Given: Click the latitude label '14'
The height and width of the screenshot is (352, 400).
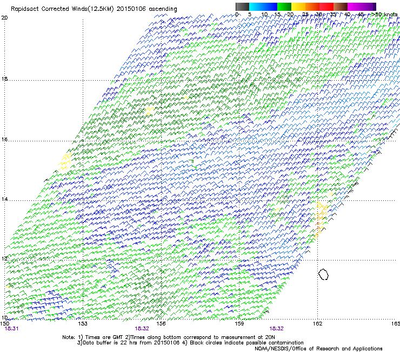Looking at the screenshot, I should pyautogui.click(x=4, y=199).
